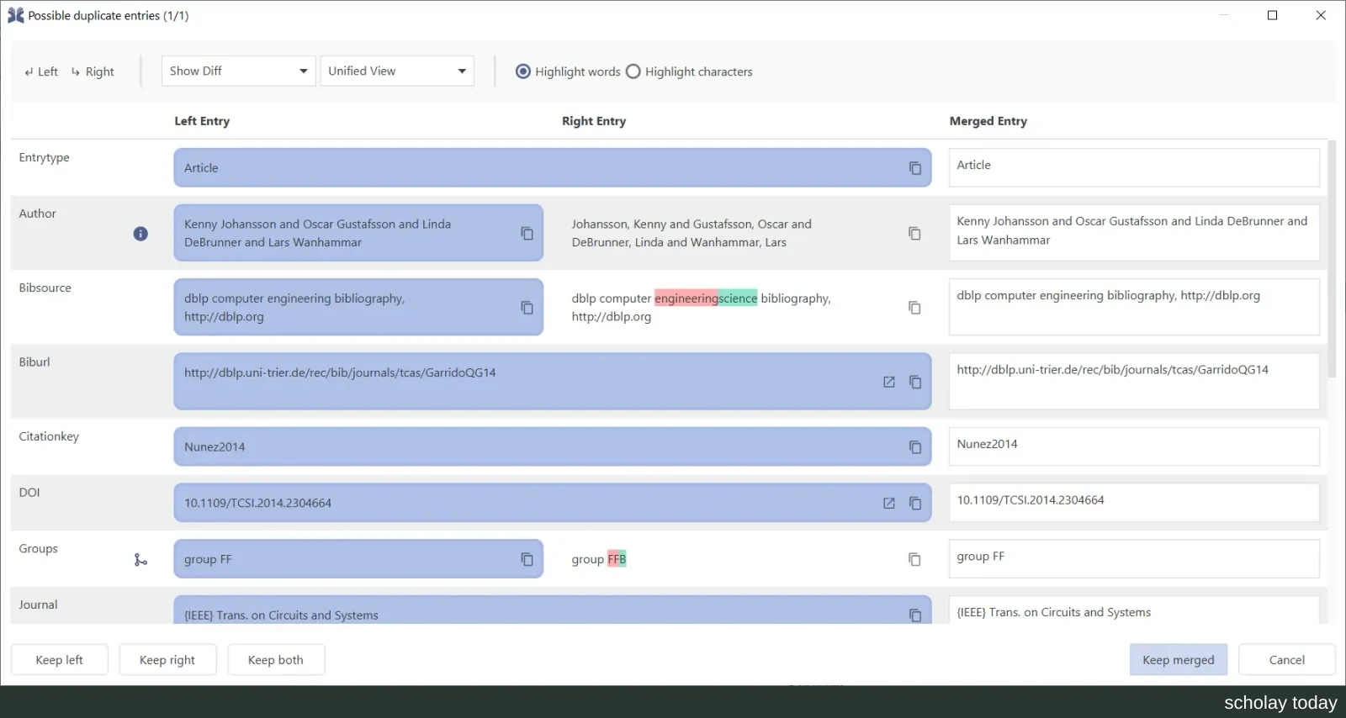Image resolution: width=1346 pixels, height=718 pixels.
Task: Copy the DOI value
Action: [x=914, y=503]
